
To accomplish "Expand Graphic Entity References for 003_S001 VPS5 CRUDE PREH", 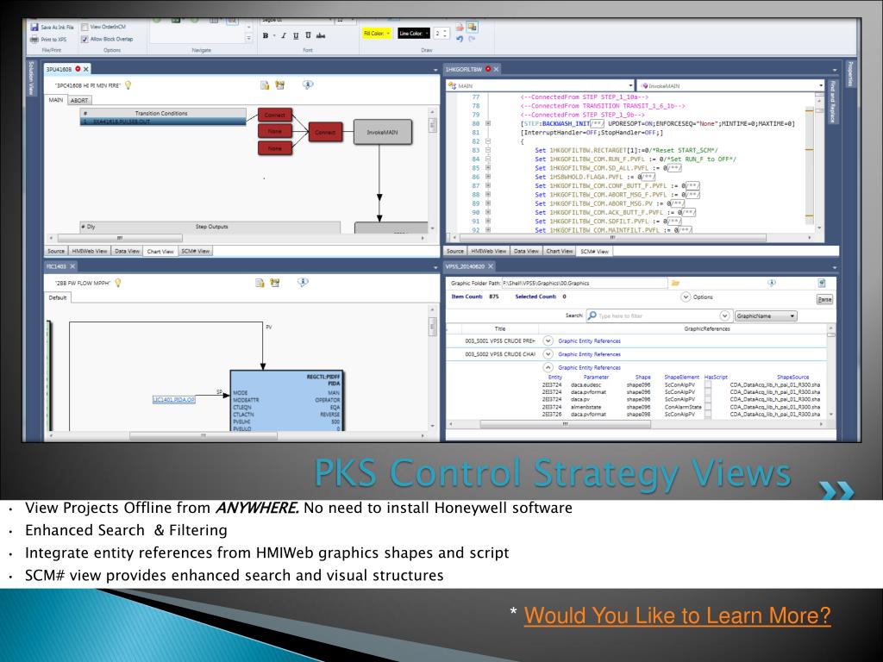I will (548, 340).
